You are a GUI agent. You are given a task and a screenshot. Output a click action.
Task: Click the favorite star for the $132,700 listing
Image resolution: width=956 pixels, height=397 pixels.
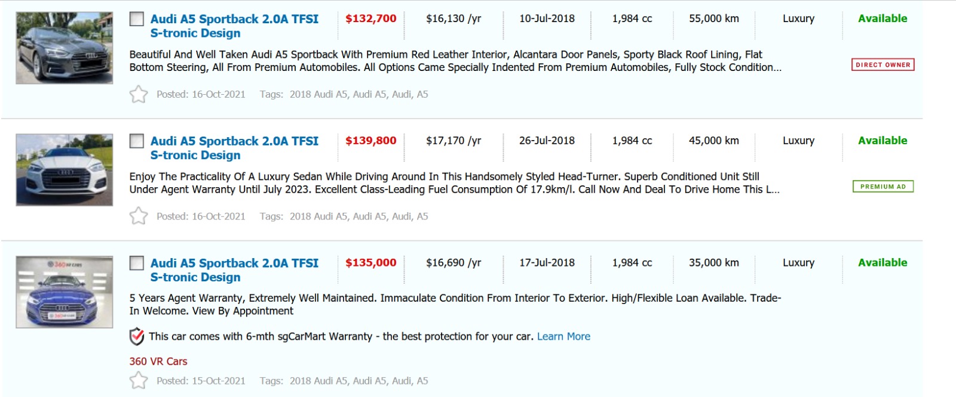point(139,94)
